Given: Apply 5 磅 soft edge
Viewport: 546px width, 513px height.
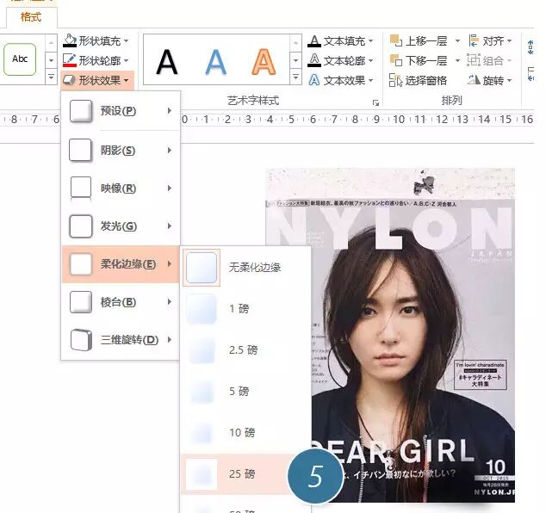Looking at the screenshot, I should click(x=245, y=391).
